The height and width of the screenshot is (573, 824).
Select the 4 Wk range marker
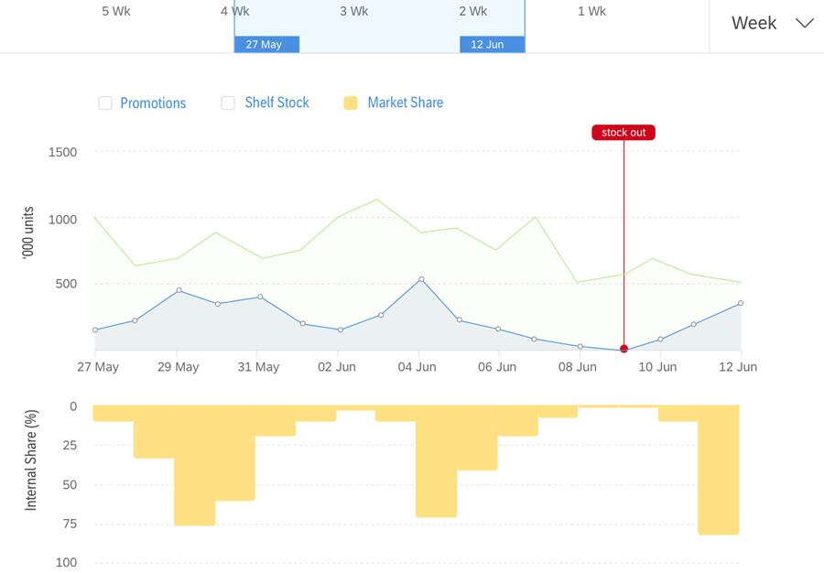(235, 11)
